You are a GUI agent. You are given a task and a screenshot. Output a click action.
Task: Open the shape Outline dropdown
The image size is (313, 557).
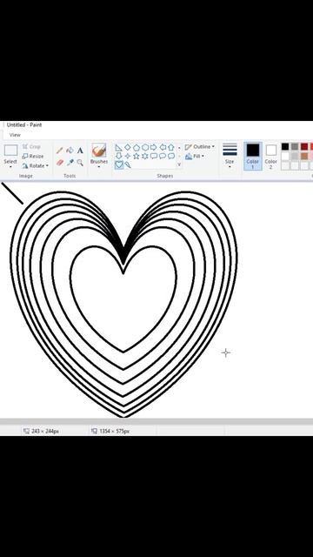tap(200, 147)
